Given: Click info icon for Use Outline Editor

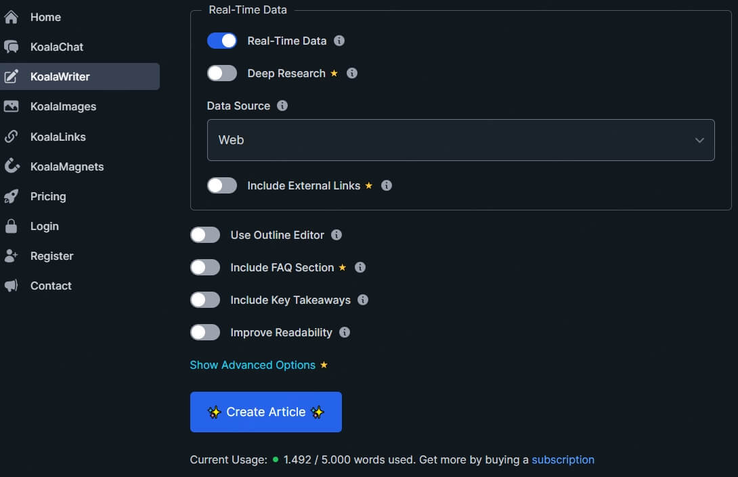Looking at the screenshot, I should click(x=336, y=235).
